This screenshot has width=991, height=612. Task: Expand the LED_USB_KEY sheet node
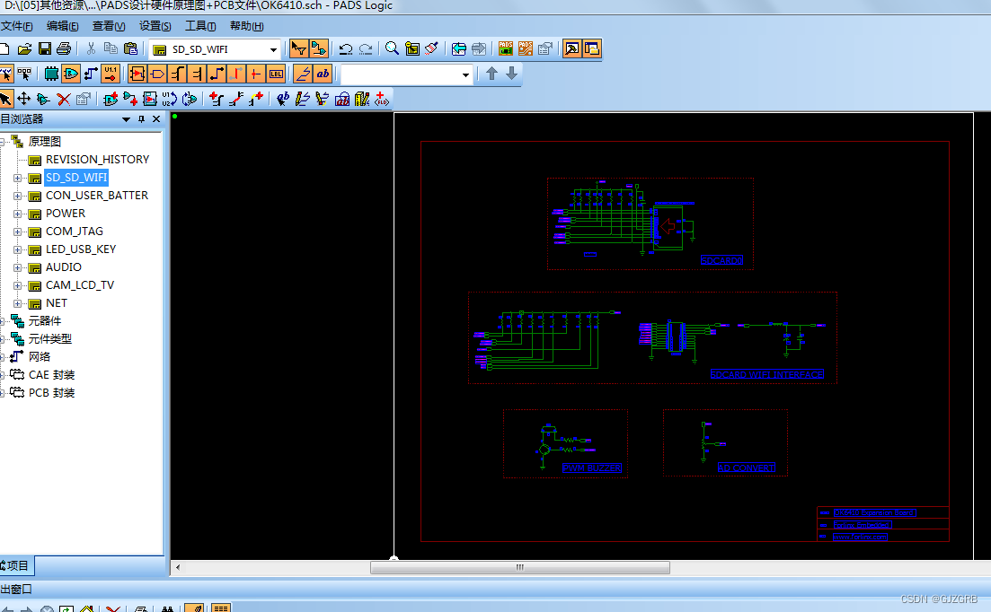click(x=18, y=249)
